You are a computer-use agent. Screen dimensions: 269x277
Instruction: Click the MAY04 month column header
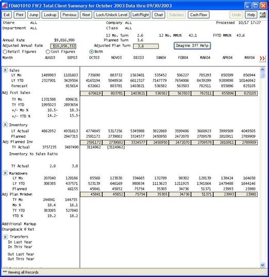249,58
